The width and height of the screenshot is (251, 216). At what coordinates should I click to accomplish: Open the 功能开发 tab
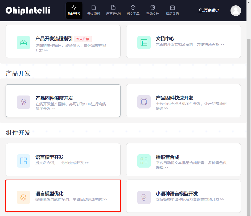[x=74, y=11]
